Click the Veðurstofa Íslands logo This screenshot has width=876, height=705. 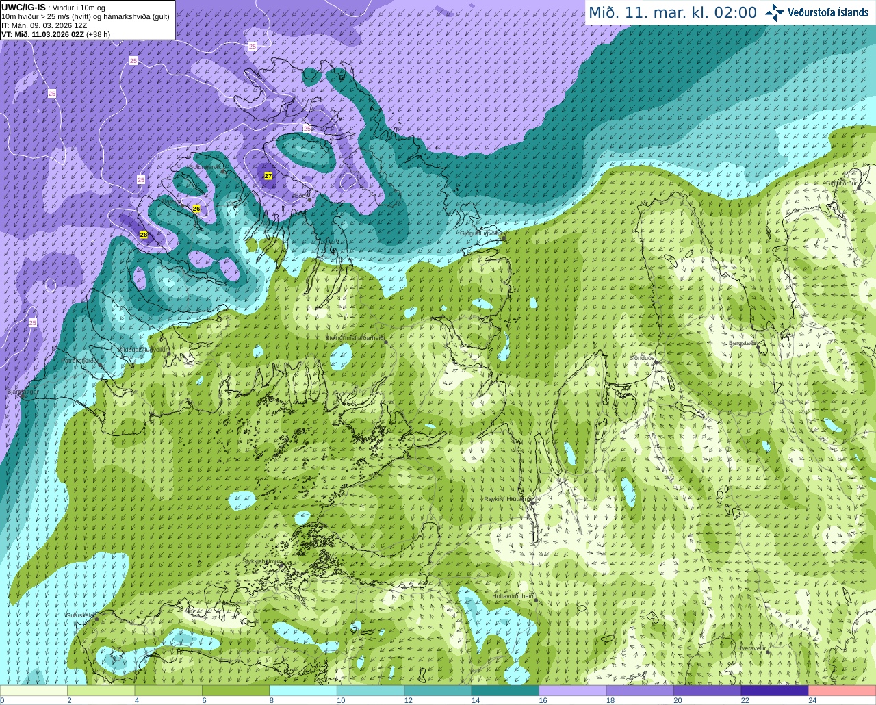click(816, 12)
